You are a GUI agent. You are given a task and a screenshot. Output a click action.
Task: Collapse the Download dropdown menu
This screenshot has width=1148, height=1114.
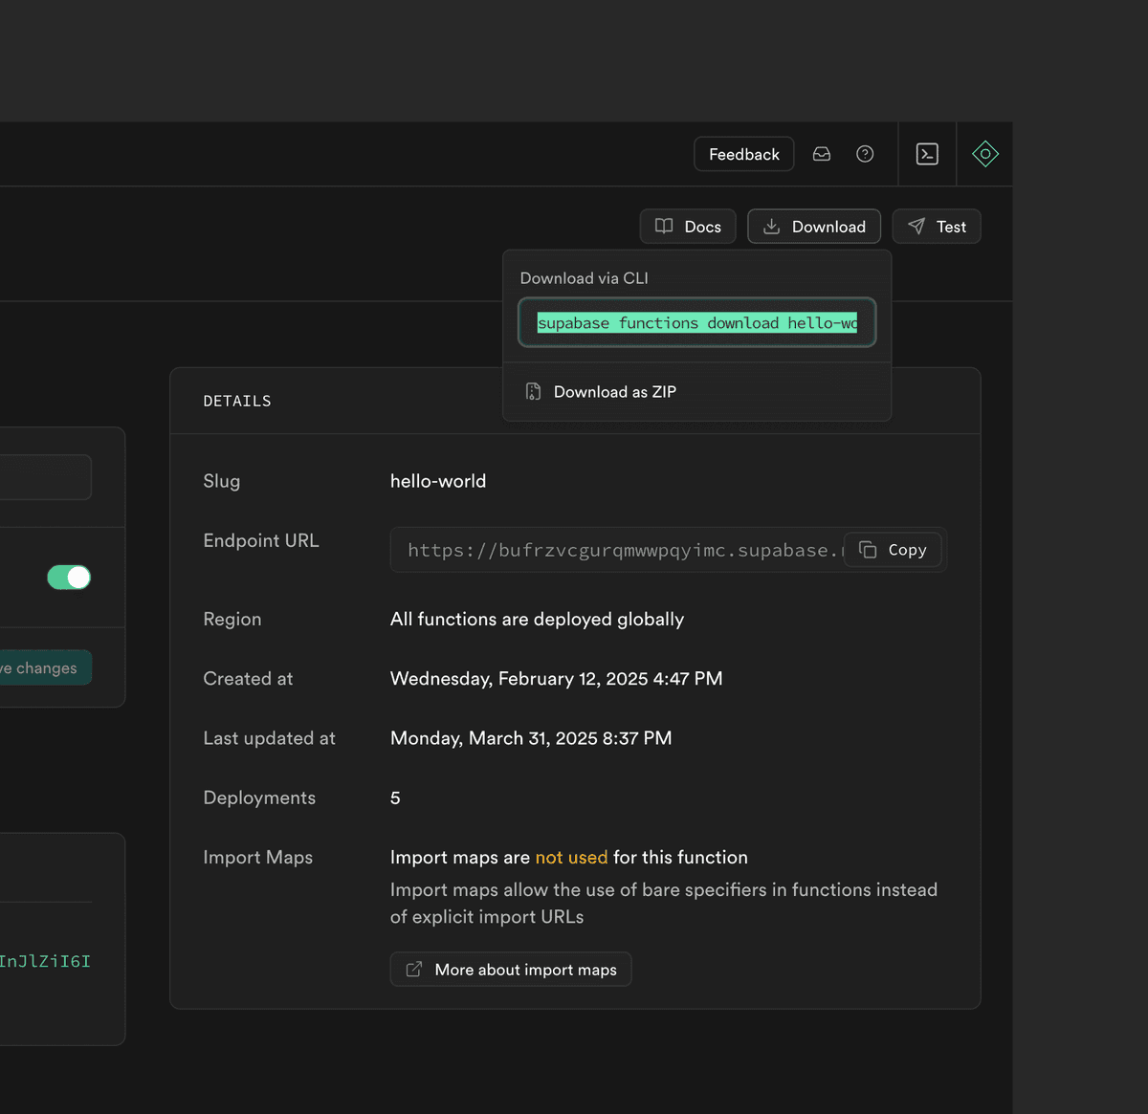[813, 226]
